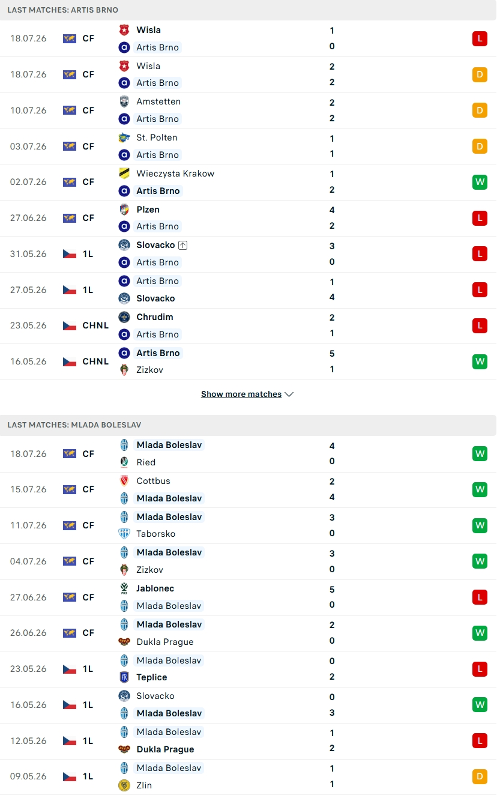This screenshot has height=795, width=497.
Task: Click the St. Polten club crest
Action: [x=124, y=138]
